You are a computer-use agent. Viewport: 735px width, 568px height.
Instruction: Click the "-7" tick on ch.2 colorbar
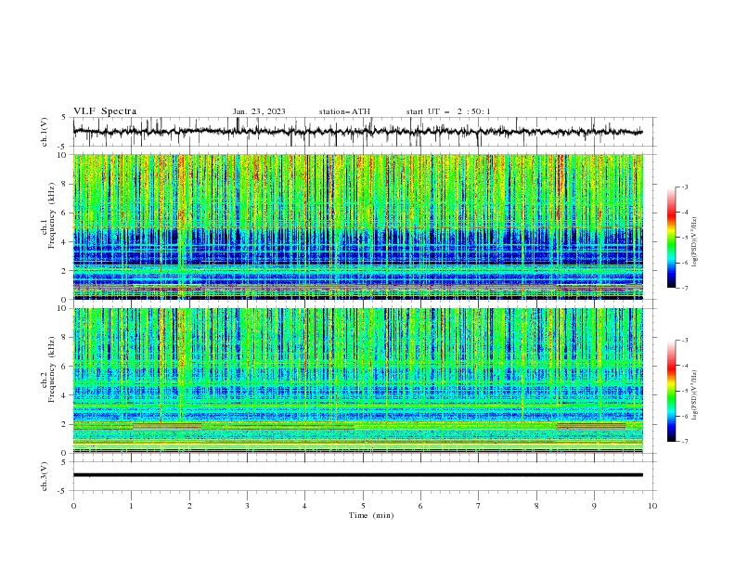pyautogui.click(x=684, y=442)
